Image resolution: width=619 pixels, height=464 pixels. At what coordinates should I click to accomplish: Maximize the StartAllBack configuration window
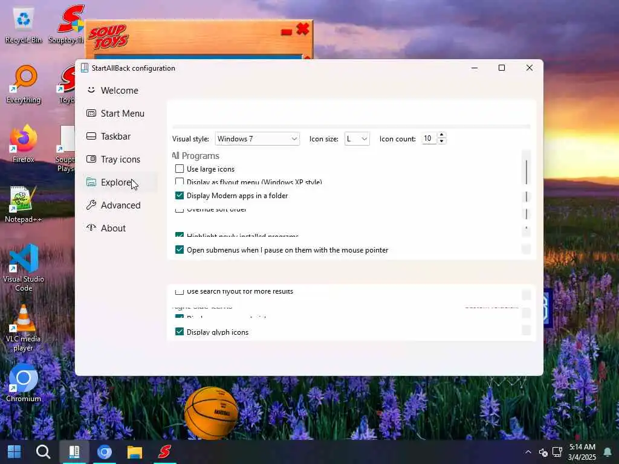click(x=502, y=68)
